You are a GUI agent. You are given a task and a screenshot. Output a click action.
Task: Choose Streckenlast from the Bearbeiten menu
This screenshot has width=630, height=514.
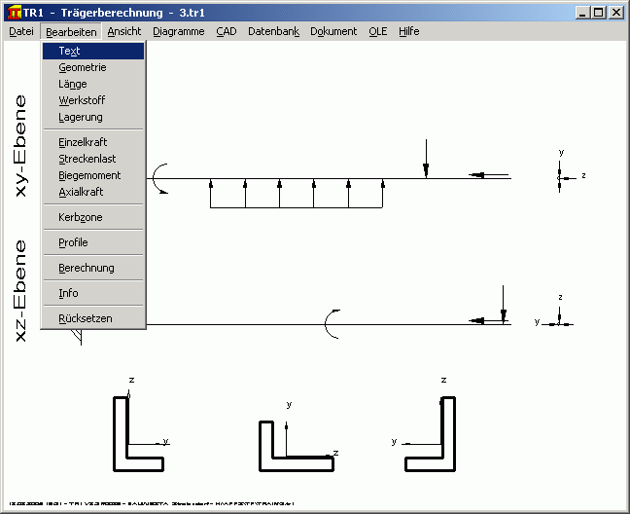coord(87,159)
